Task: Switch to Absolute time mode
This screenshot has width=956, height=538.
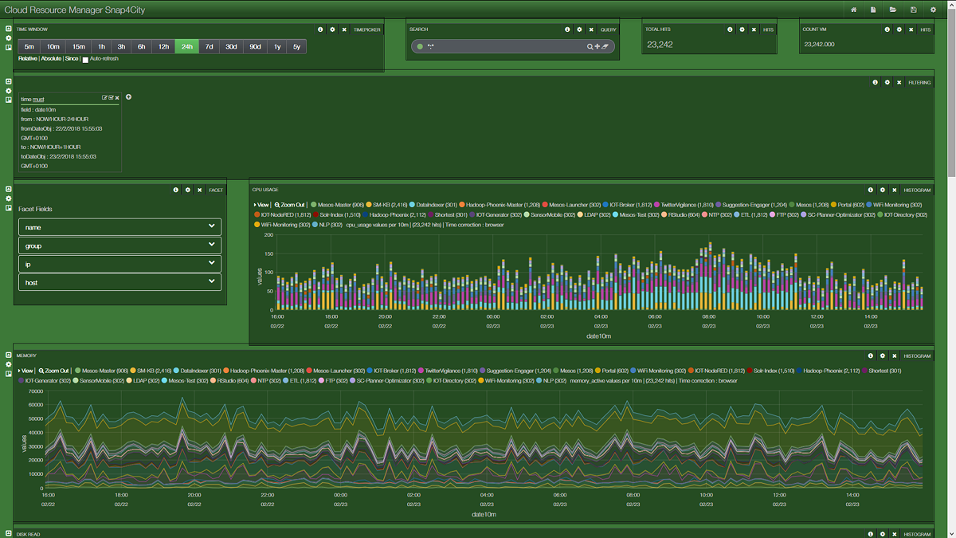Action: (x=51, y=59)
